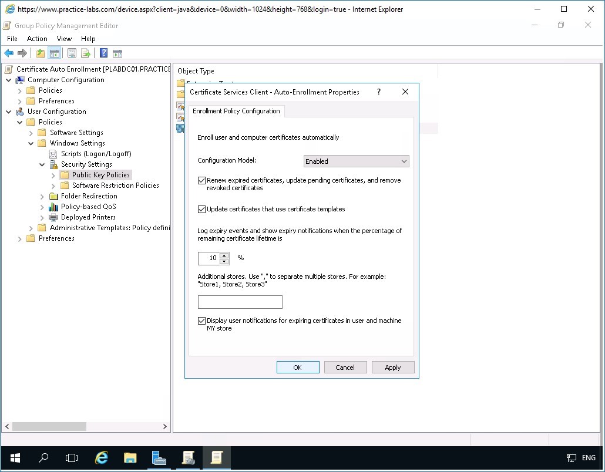
Task: Uncheck Display user notifications for expiring certificates
Action: 201,321
